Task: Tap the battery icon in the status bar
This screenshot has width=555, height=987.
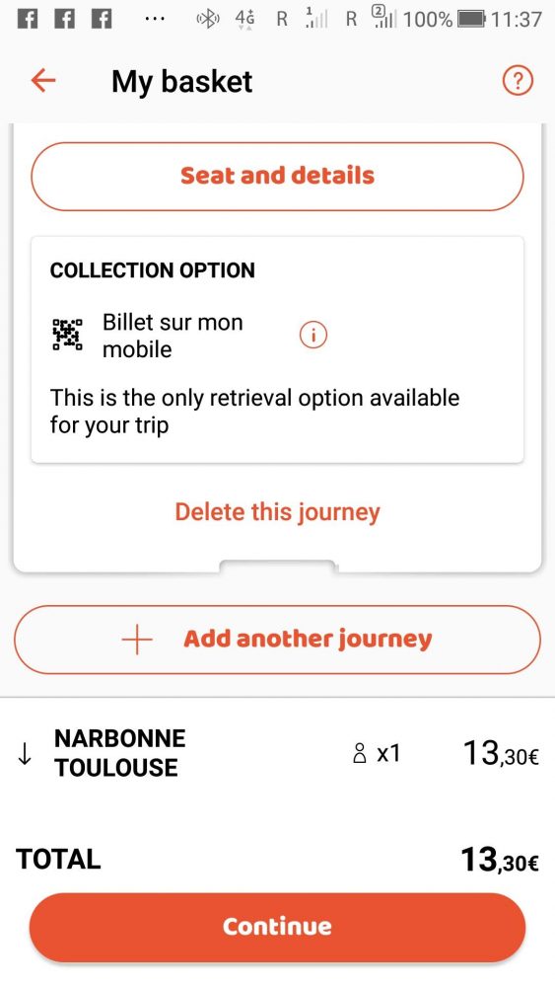Action: 471,19
